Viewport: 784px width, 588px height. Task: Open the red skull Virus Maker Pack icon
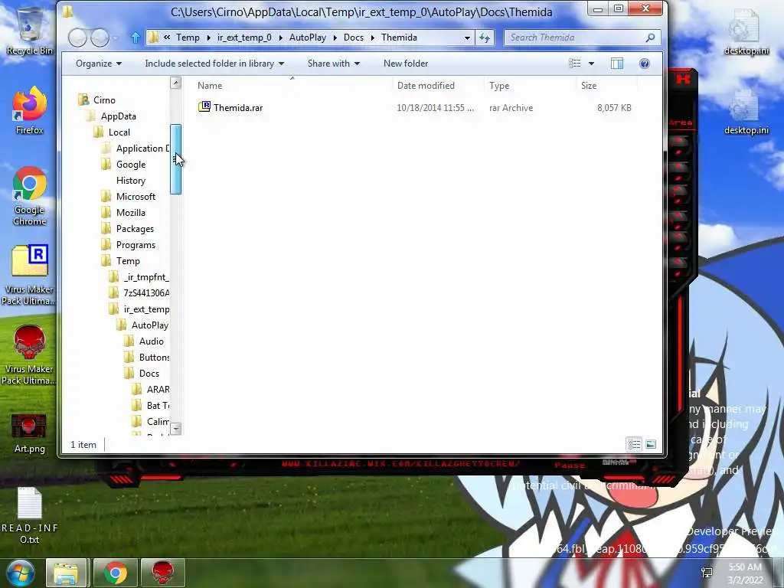coord(29,355)
